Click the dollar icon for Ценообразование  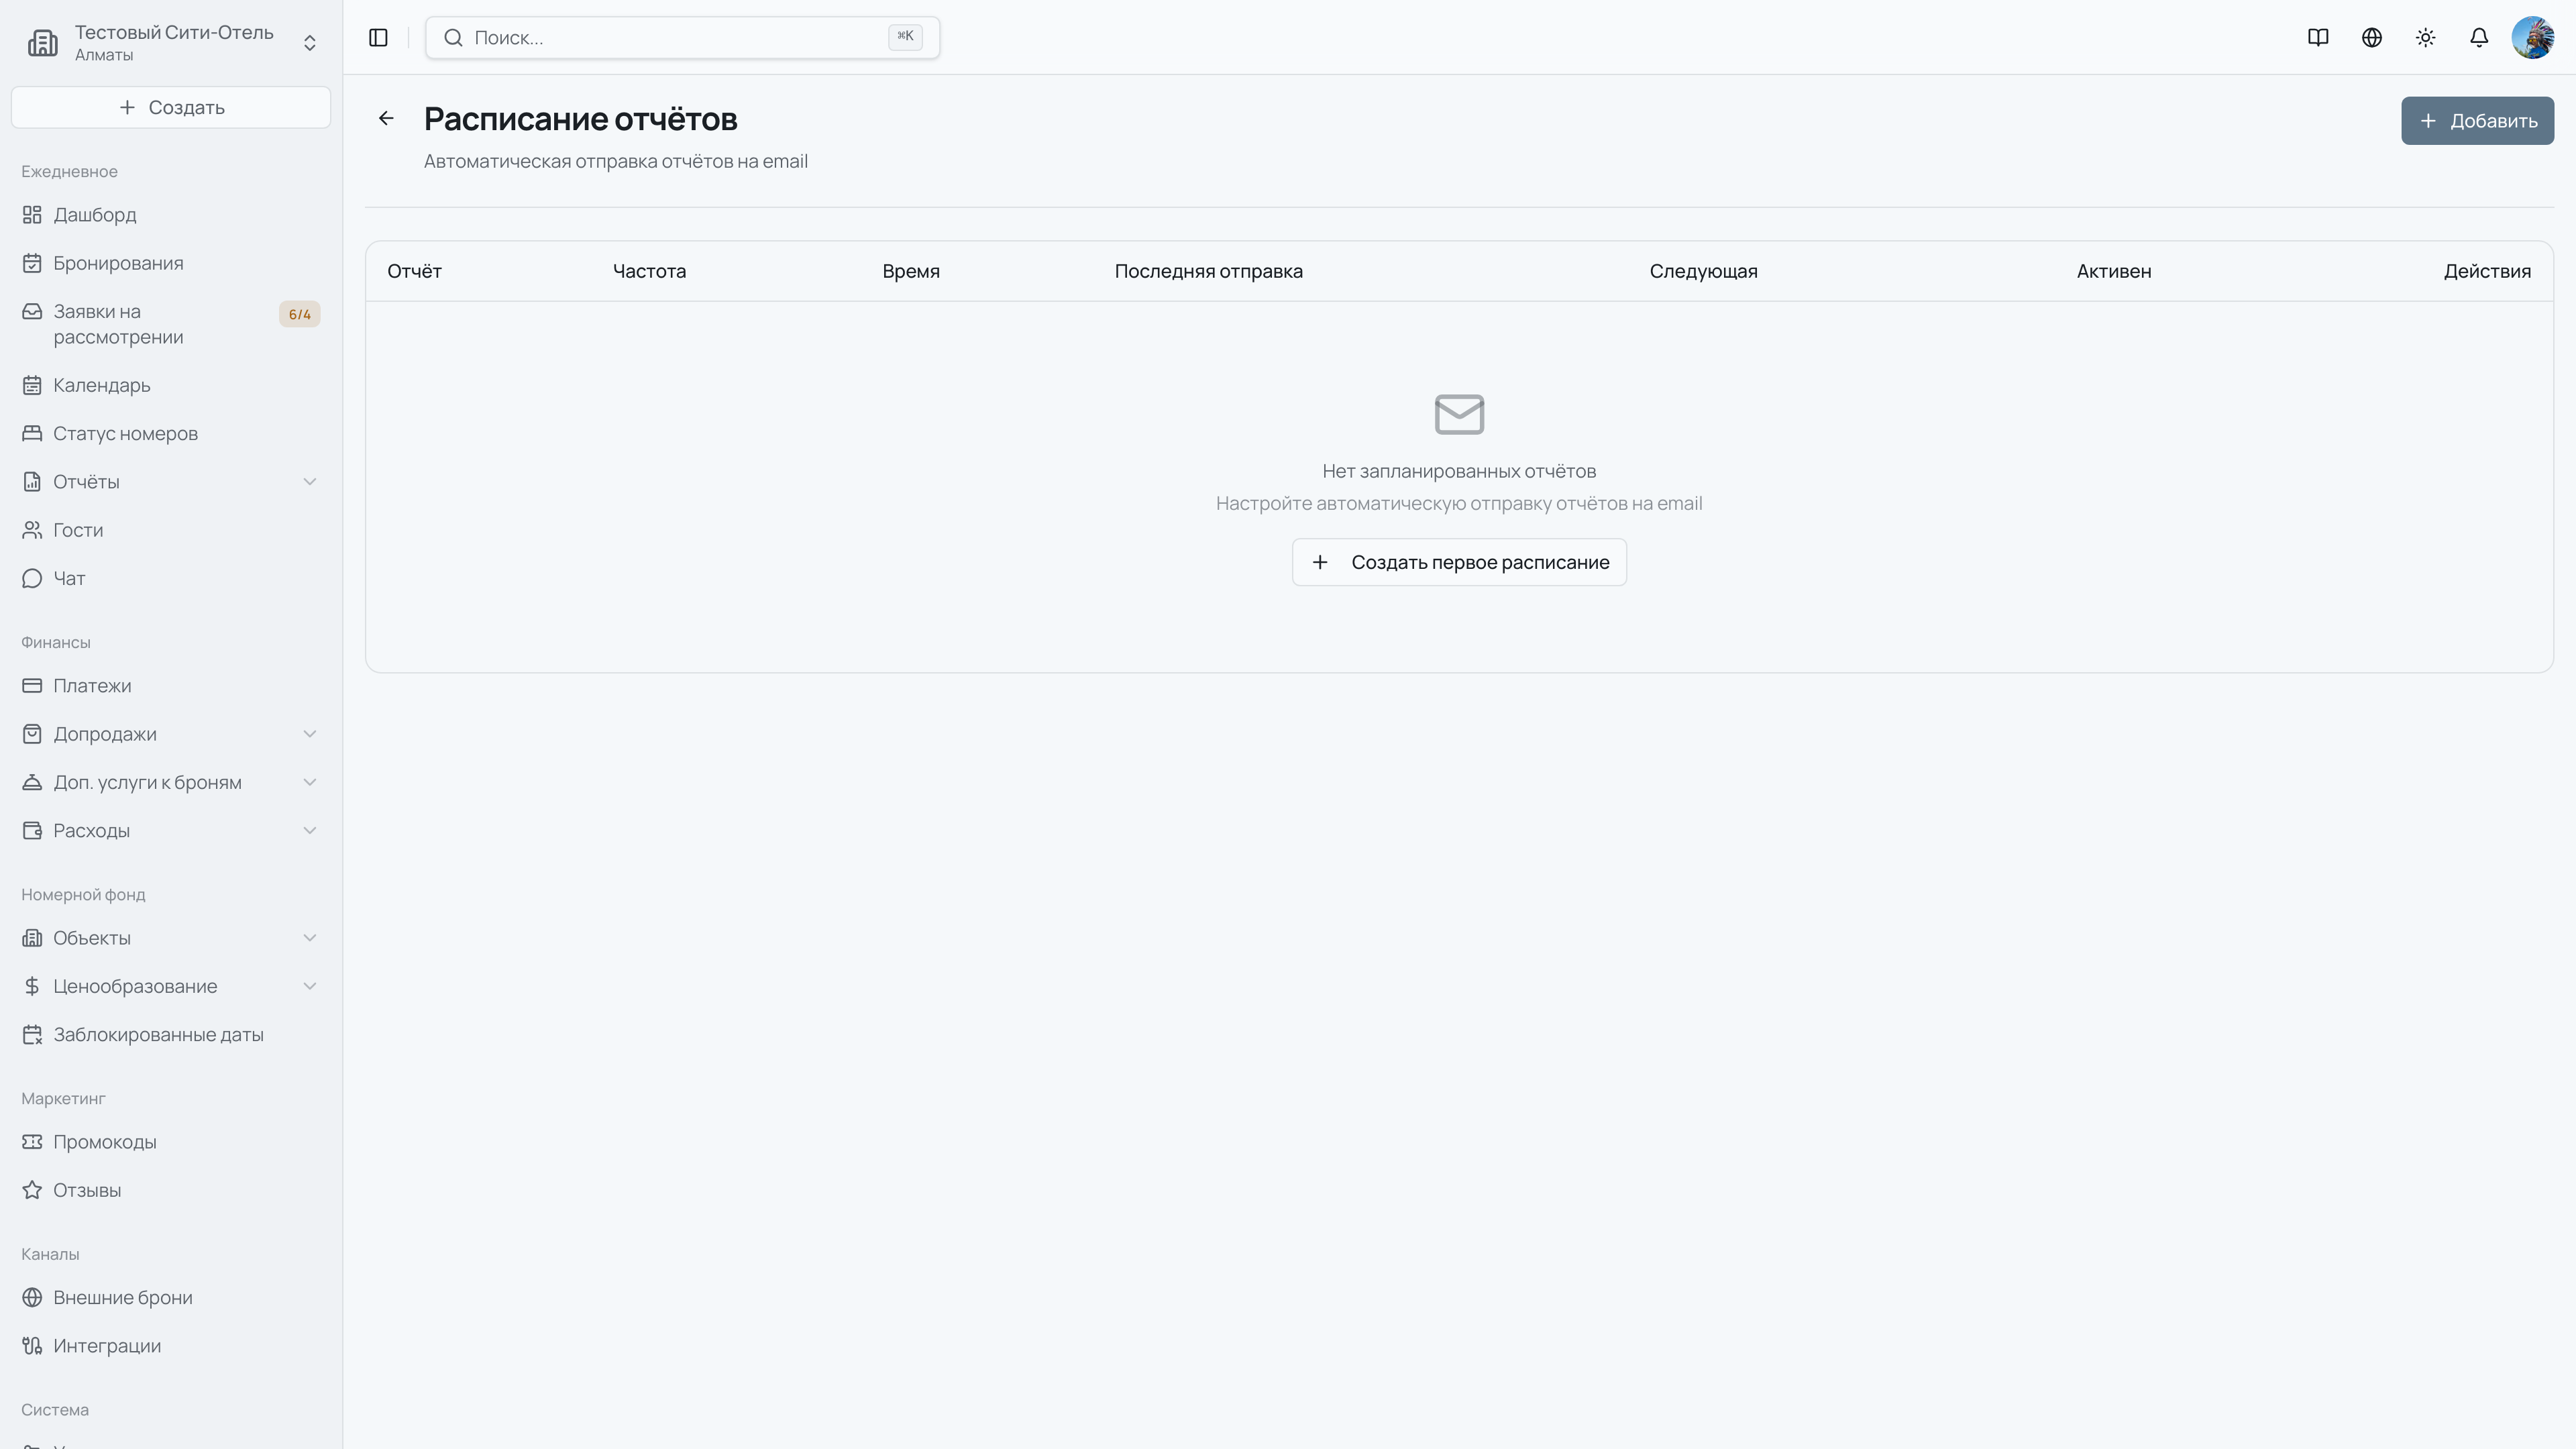pyautogui.click(x=32, y=986)
